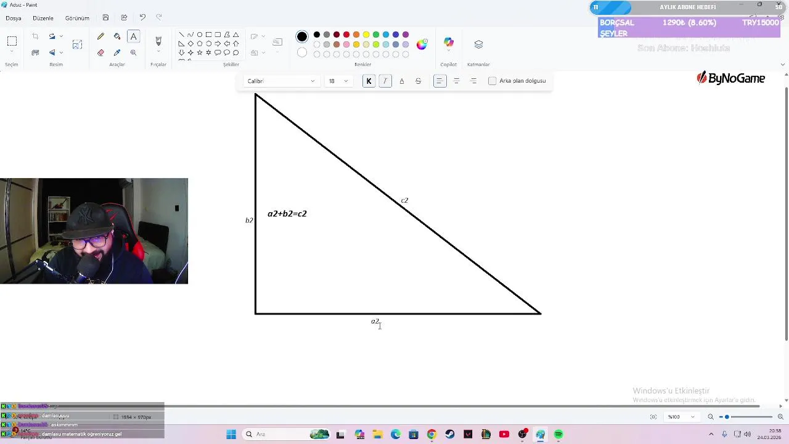Image resolution: width=789 pixels, height=444 pixels.
Task: Open the Calibri font dropdown
Action: [x=281, y=81]
